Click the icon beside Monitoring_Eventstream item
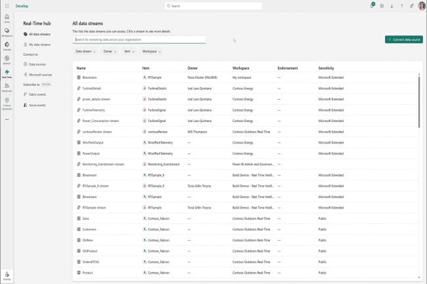Viewport: 427px width, 284px height. 145,164
